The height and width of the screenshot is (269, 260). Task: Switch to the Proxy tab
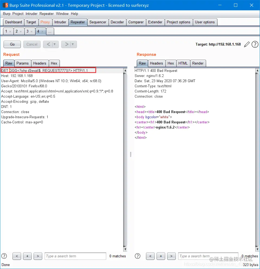coord(45,22)
